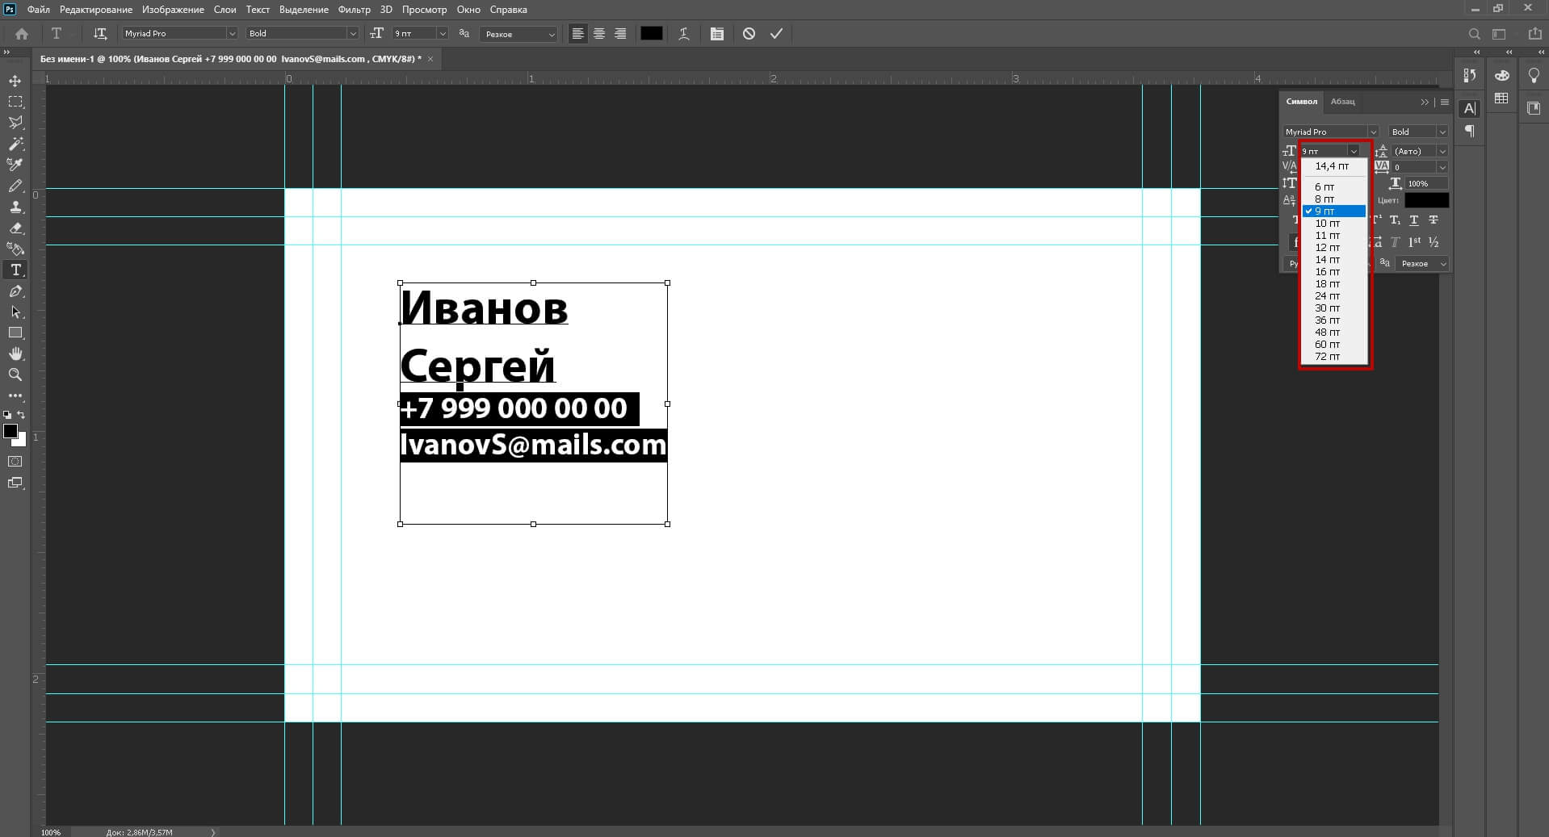Toggle Fractions ½ in Character panel
The width and height of the screenshot is (1549, 837).
click(1434, 242)
